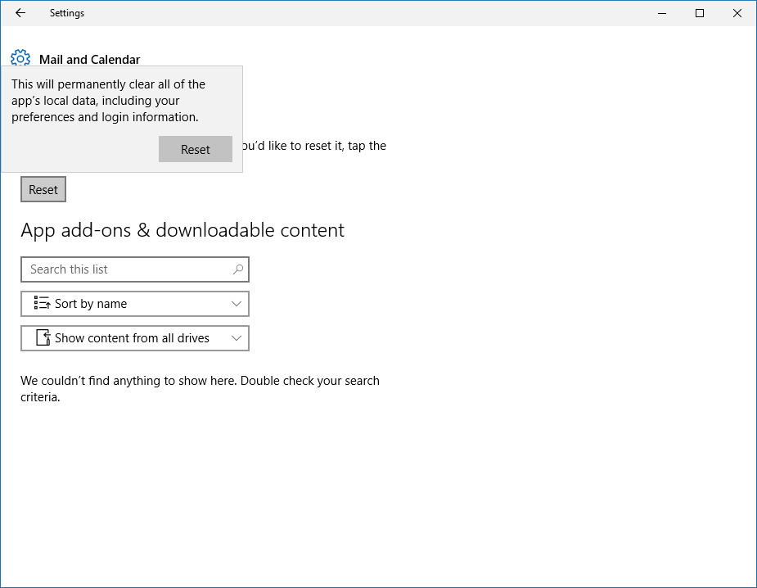Image resolution: width=757 pixels, height=588 pixels.
Task: Click the sort icon inside the Sort by name box
Action: coord(42,303)
